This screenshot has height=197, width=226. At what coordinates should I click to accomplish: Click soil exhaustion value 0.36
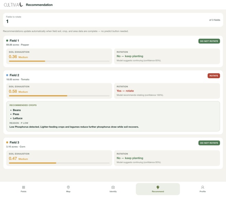pyautogui.click(x=13, y=57)
